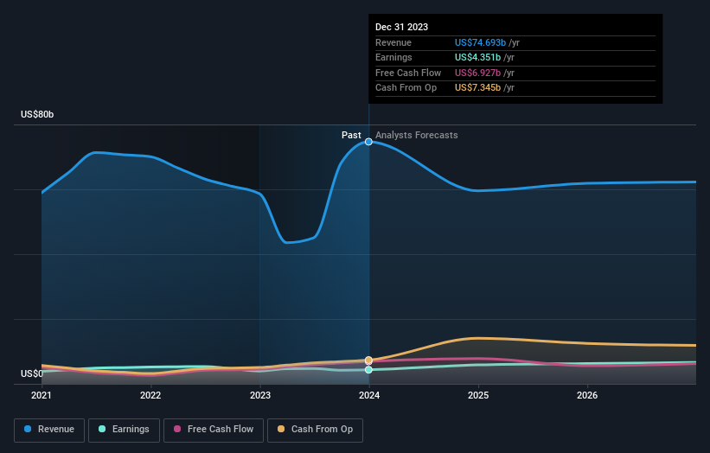Click the pink Free Cash Flow legend dot
This screenshot has width=710, height=453.
177,429
